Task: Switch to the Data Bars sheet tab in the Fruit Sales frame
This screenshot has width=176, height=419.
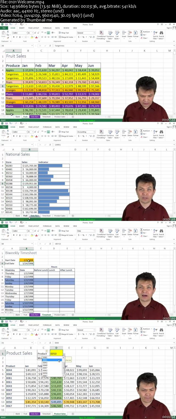Action: coord(34,117)
